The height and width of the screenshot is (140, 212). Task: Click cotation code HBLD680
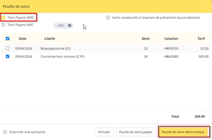[171, 56]
